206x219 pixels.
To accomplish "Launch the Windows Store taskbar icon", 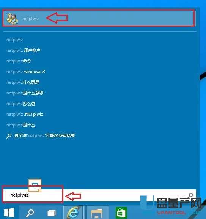I will coord(121,213).
